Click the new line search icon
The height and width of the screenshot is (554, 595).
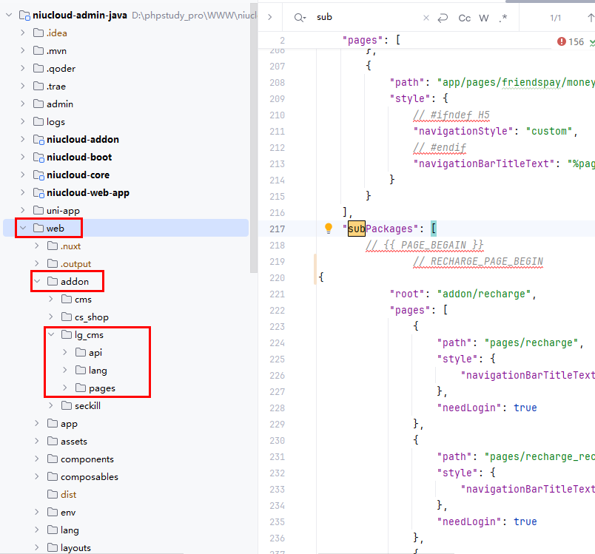point(443,18)
